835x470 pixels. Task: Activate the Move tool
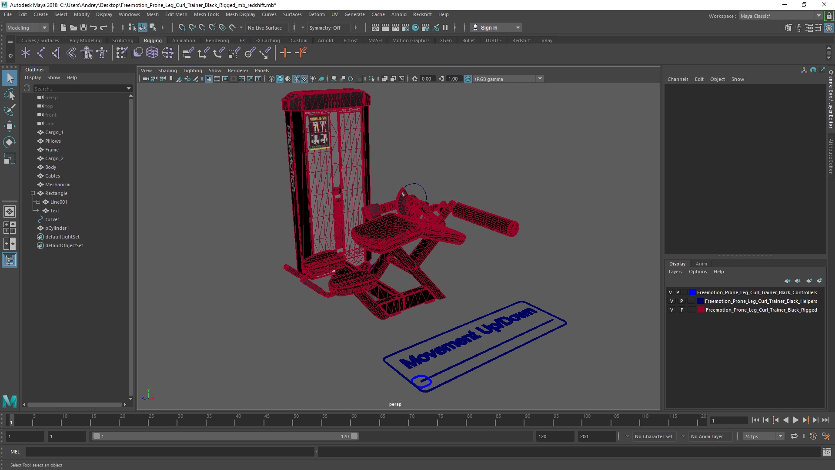10,126
